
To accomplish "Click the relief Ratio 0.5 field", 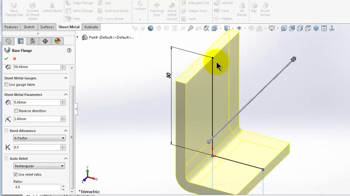I will coord(37,187).
